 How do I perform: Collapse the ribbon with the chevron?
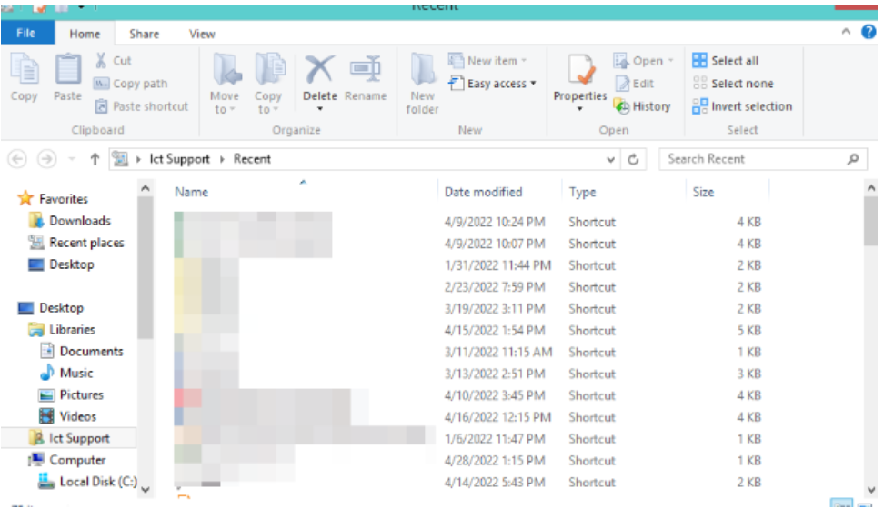(846, 32)
